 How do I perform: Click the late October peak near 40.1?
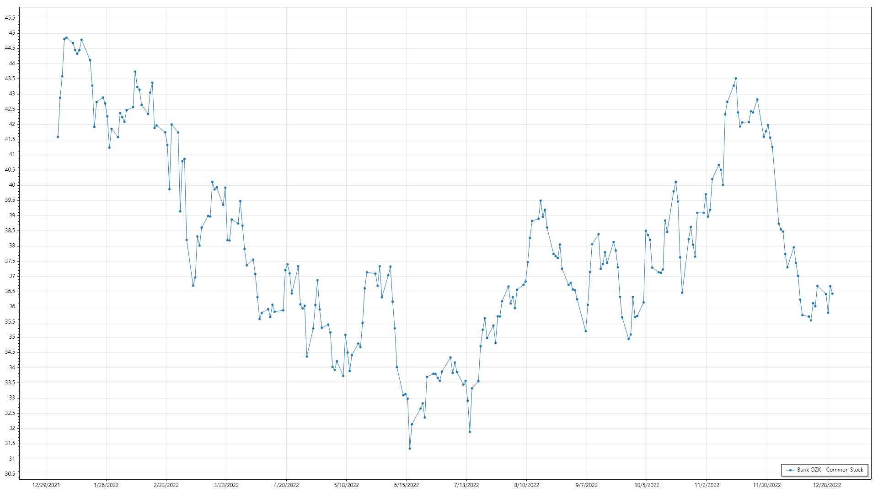(x=675, y=182)
